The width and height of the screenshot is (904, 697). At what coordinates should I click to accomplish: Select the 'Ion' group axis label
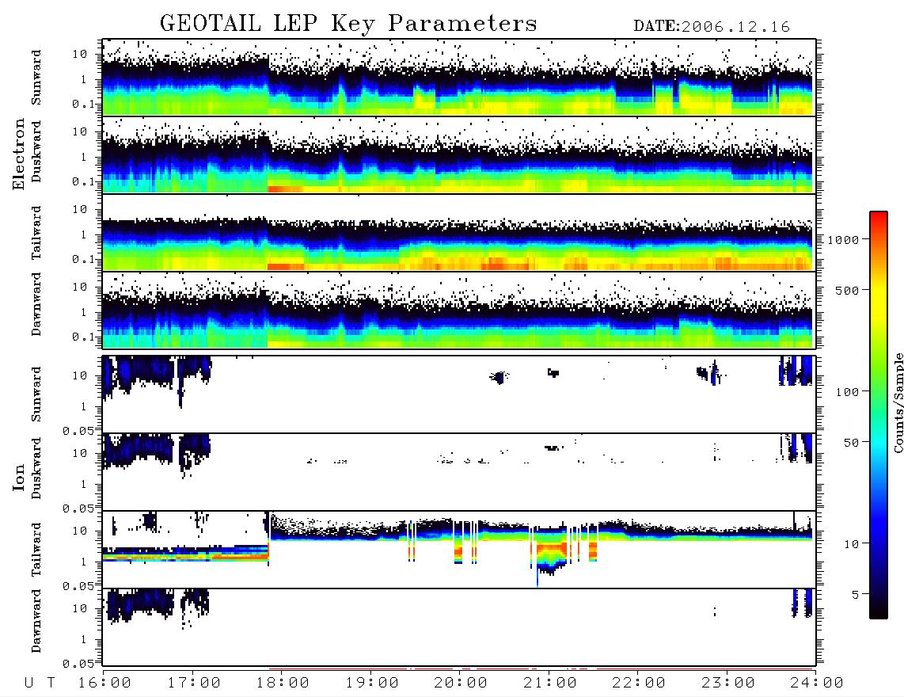pyautogui.click(x=19, y=478)
